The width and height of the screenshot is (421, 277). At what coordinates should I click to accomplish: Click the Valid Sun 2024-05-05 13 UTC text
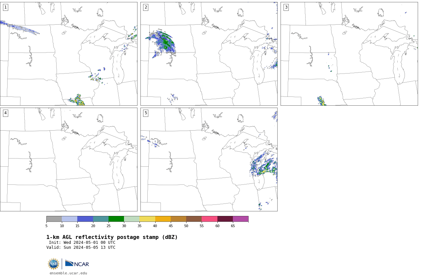(81, 247)
